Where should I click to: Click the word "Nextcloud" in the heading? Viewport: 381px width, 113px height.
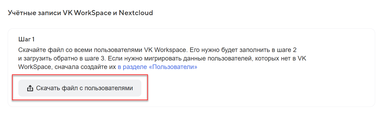(x=136, y=13)
